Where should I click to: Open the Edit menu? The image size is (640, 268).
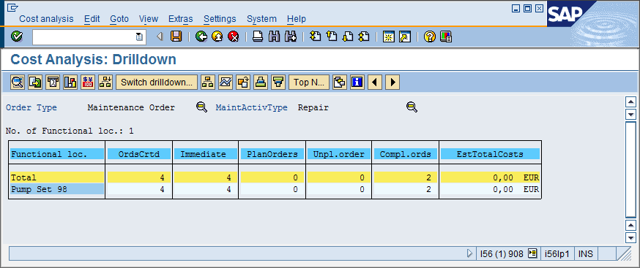coord(92,19)
